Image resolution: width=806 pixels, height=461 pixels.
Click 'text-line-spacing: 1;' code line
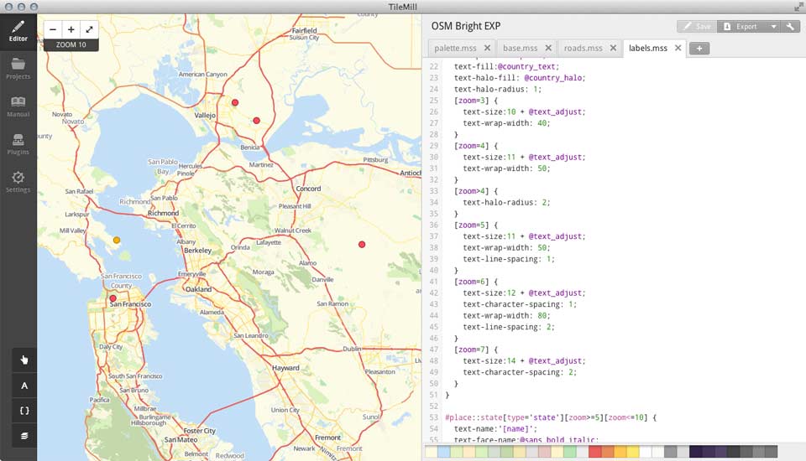[x=509, y=259]
